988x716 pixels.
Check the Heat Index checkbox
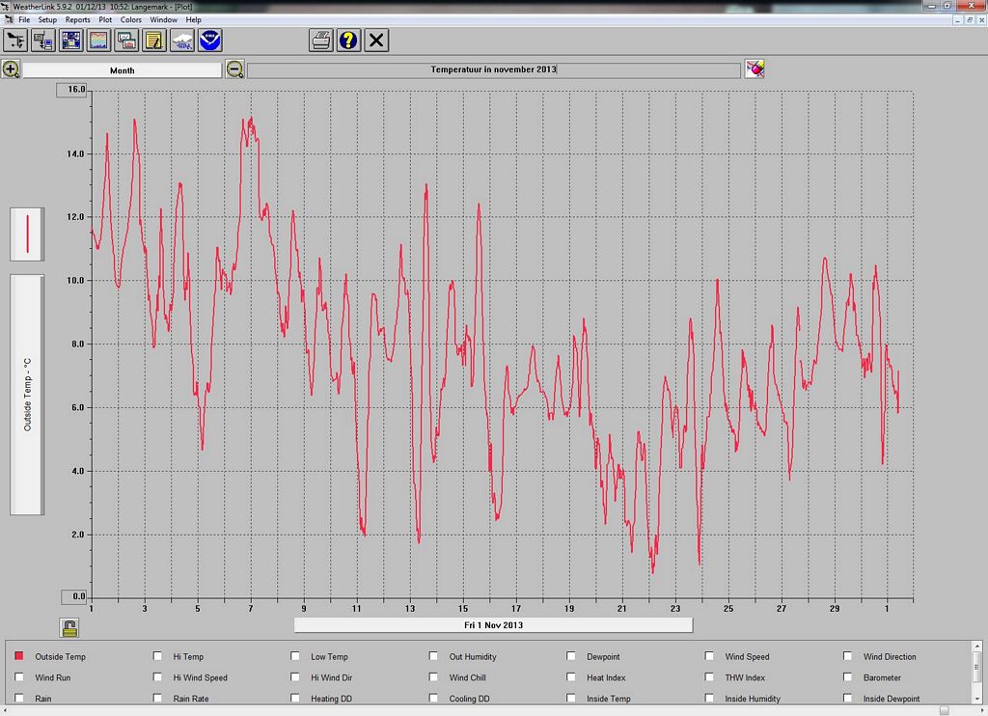571,677
